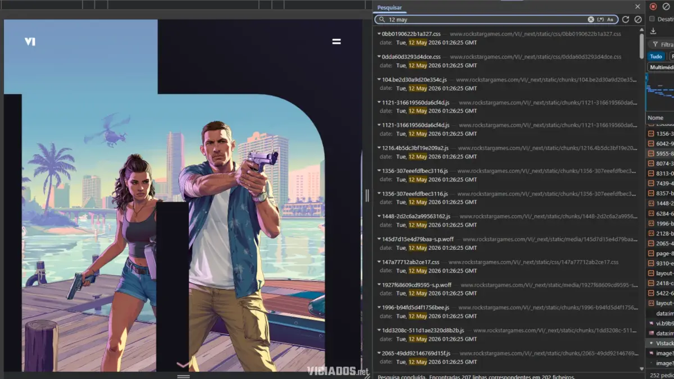Click the magnifier icon in search field
Screen dimensions: 674x379
382,20
